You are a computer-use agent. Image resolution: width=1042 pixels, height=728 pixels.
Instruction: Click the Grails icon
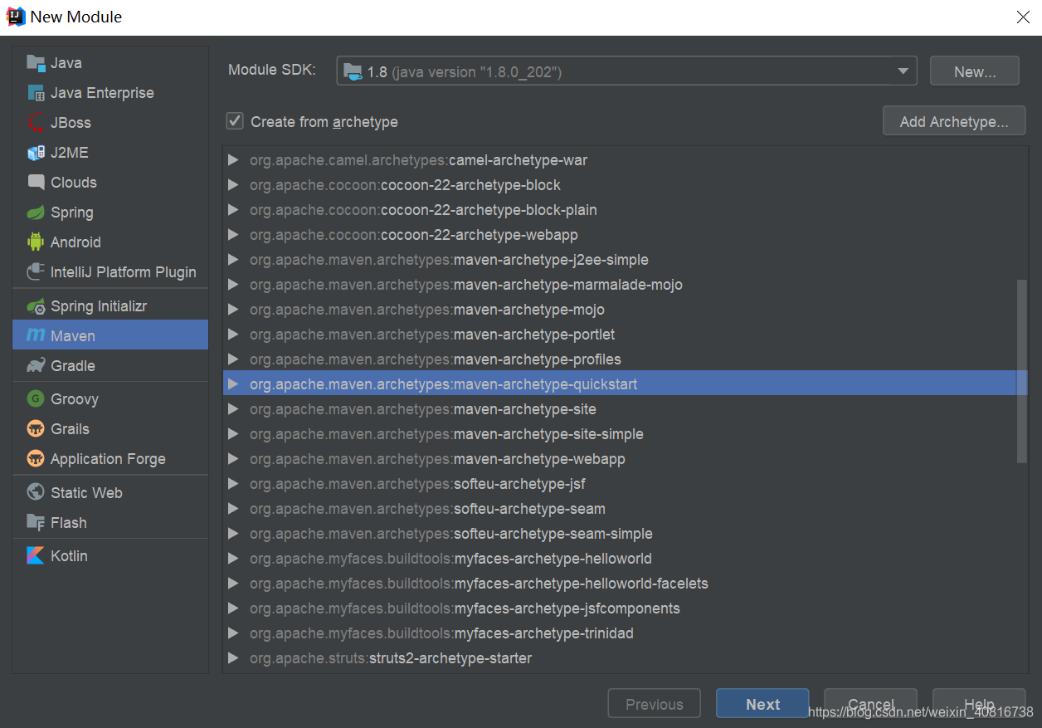coord(36,429)
